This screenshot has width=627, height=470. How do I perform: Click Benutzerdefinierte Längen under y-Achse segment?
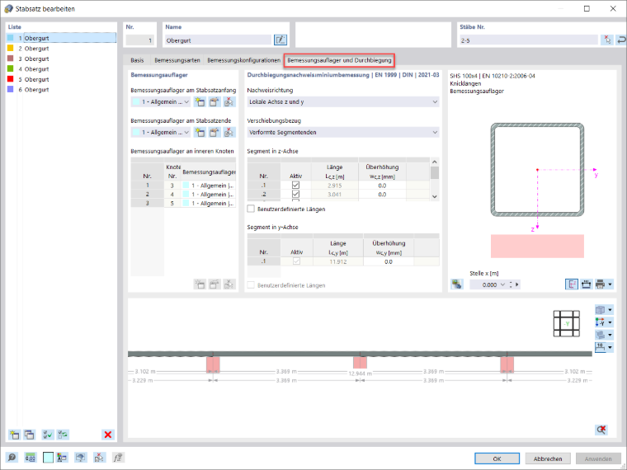coord(251,285)
